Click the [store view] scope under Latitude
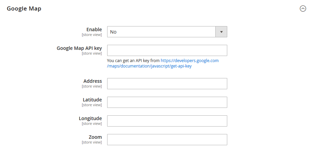The image size is (314, 152). [x=92, y=105]
